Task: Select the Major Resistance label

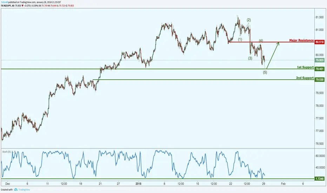Action: 301,40
